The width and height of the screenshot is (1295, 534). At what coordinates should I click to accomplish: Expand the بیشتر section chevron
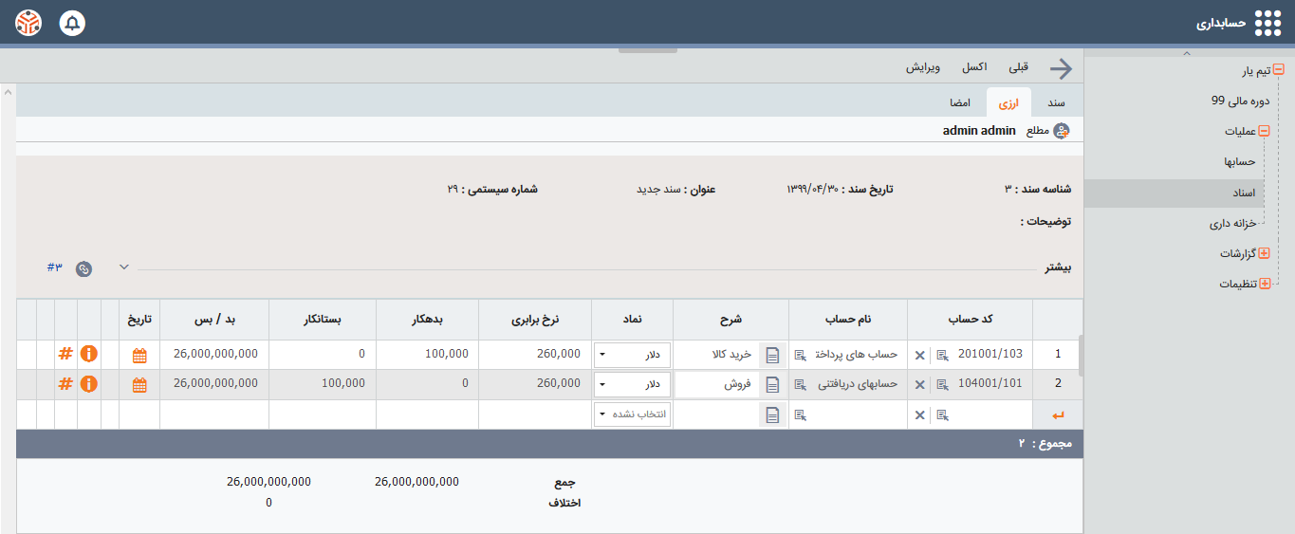coord(124,267)
